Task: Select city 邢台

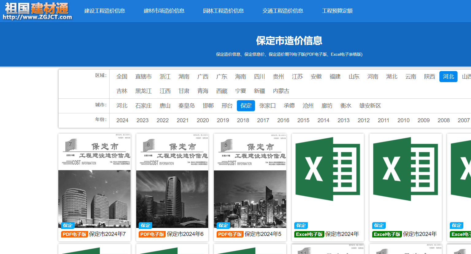Action: point(227,106)
